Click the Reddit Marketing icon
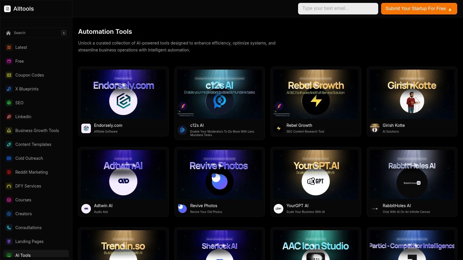 coord(9,172)
